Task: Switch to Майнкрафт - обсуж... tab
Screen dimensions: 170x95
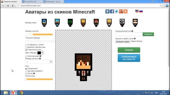Action: pos(53,2)
